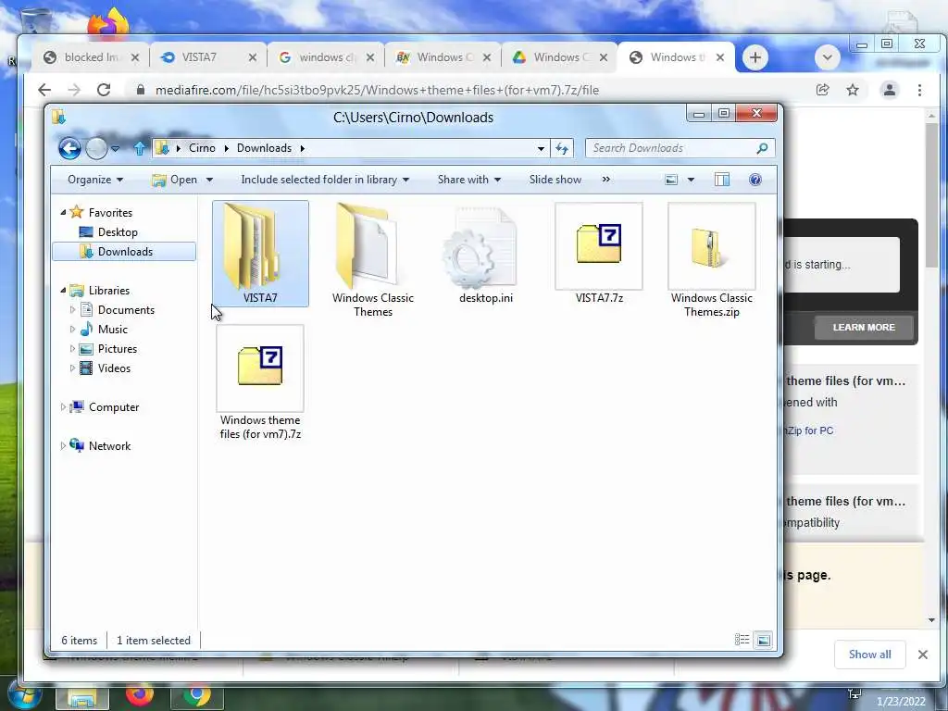The height and width of the screenshot is (711, 948).
Task: Click the Explorer Forward arrow button
Action: [x=95, y=148]
